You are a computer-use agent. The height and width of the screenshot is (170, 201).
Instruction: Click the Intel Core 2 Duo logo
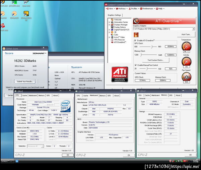pos(65,106)
